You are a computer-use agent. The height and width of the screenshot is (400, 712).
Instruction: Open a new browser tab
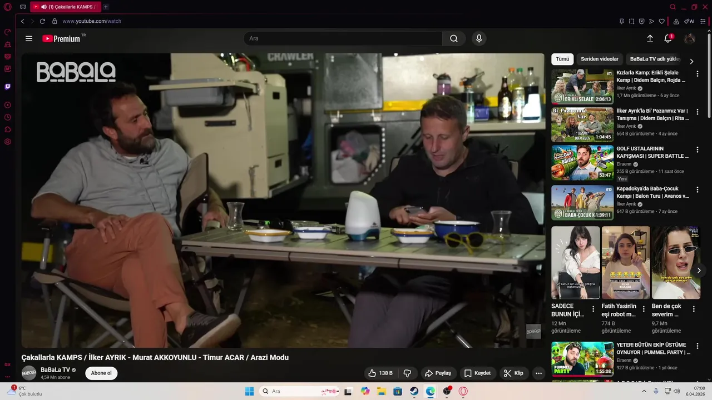pyautogui.click(x=106, y=7)
